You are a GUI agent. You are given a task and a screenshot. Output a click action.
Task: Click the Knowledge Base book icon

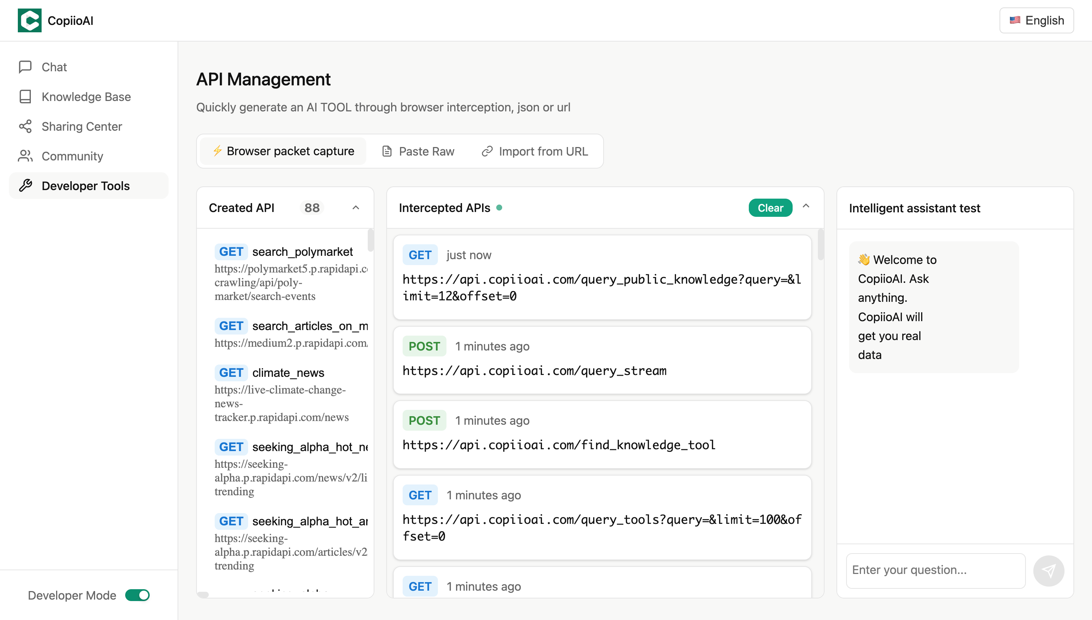[25, 97]
